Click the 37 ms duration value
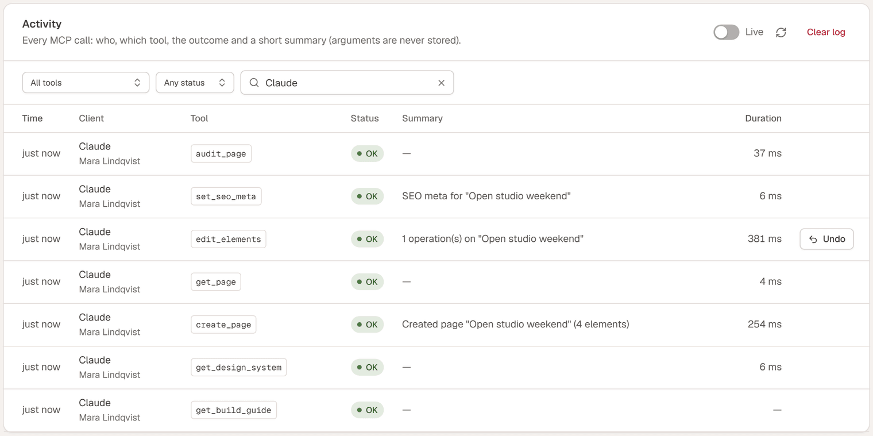Screen dimensions: 873x436 tap(767, 153)
